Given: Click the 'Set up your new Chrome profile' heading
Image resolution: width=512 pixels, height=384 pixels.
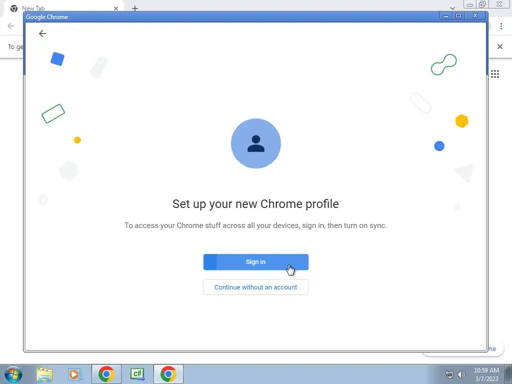Looking at the screenshot, I should [255, 204].
